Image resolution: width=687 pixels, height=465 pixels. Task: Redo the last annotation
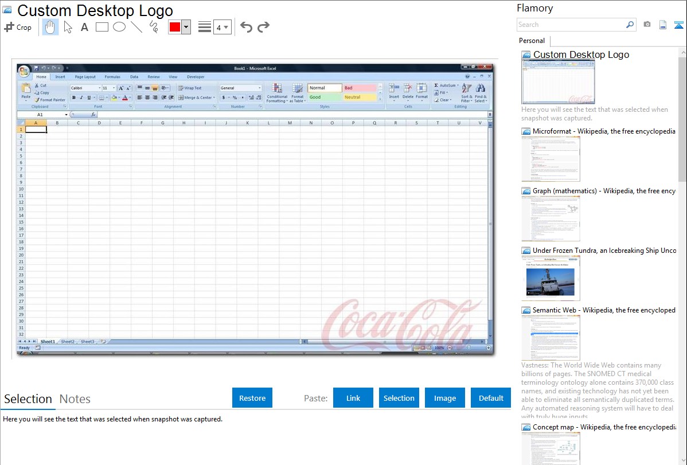point(263,27)
